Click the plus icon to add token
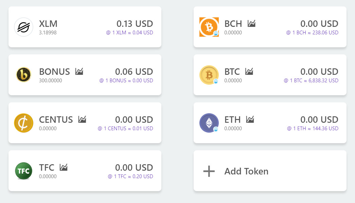 209,171
